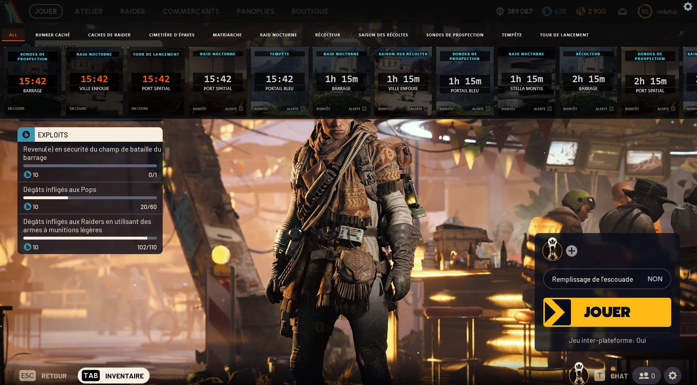
Task: Select your avatar portrait in the squad panel
Action: (552, 251)
